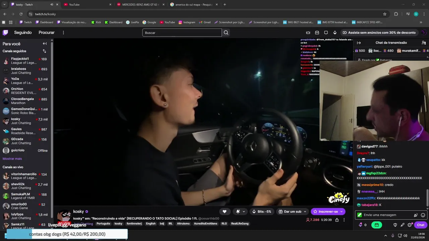The height and width of the screenshot is (241, 429).
Task: Open the notification bell dropdown
Action: click(240, 212)
